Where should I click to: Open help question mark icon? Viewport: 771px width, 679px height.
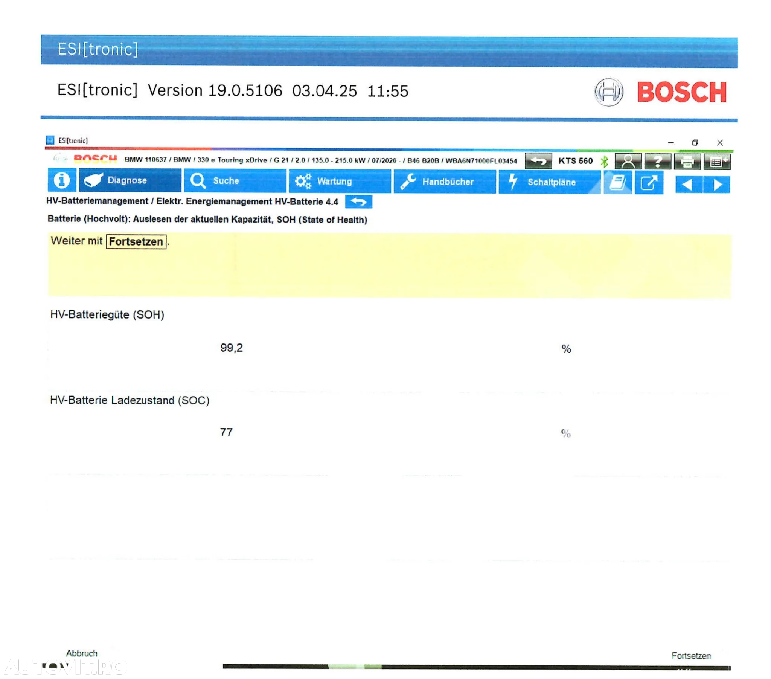pos(657,162)
